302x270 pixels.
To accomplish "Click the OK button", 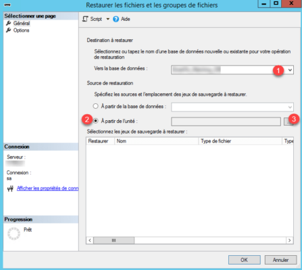I will pyautogui.click(x=245, y=260).
